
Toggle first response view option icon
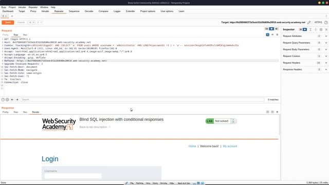pyautogui.click(x=267, y=112)
